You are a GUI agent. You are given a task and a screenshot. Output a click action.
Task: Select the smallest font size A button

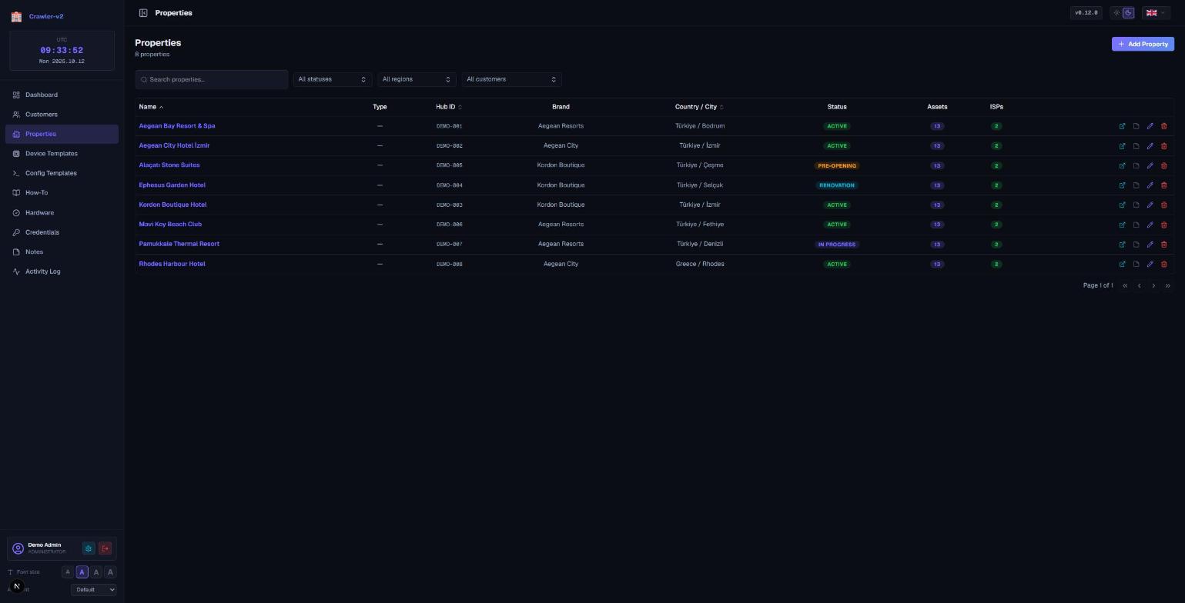(x=68, y=572)
